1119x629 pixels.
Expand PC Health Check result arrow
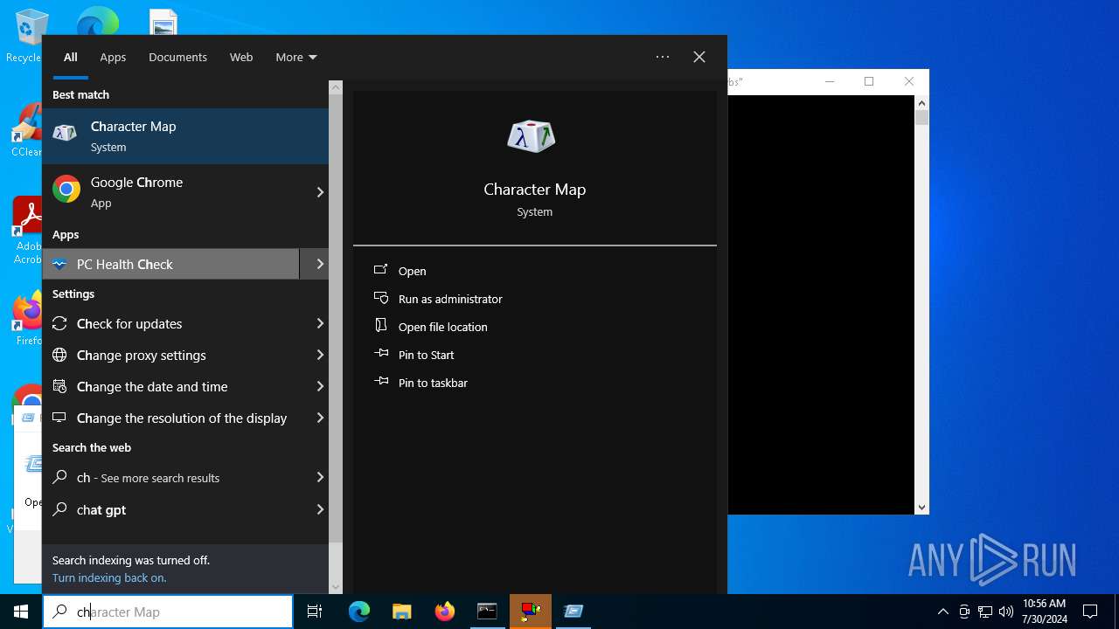320,264
